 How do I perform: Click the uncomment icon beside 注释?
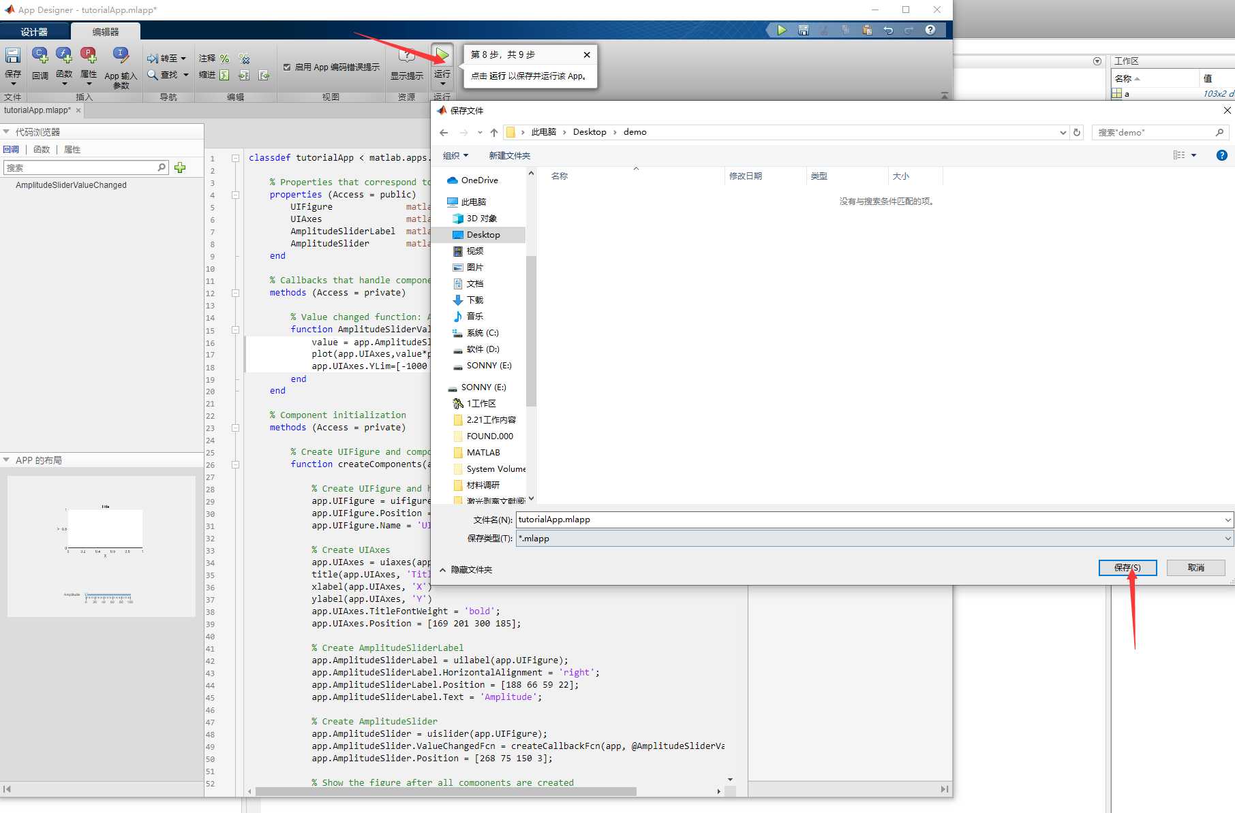point(245,59)
